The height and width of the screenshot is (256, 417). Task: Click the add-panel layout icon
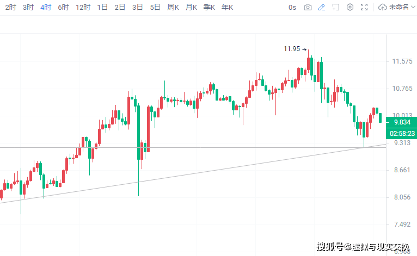[x=336, y=8]
